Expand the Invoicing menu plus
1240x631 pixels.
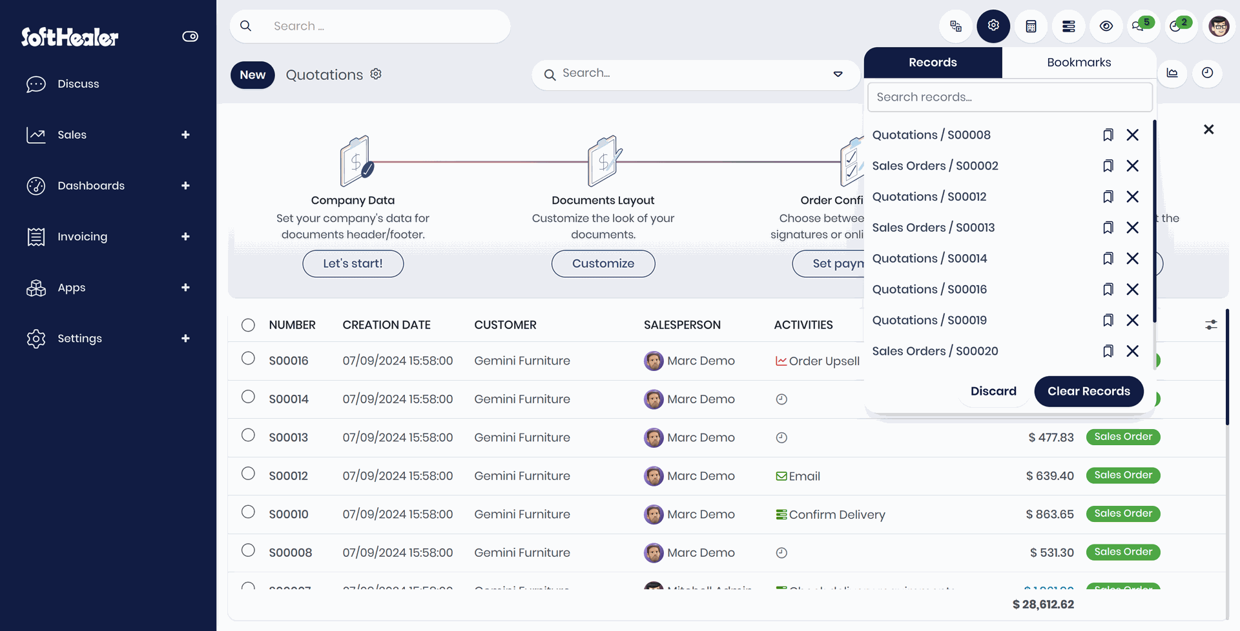185,237
